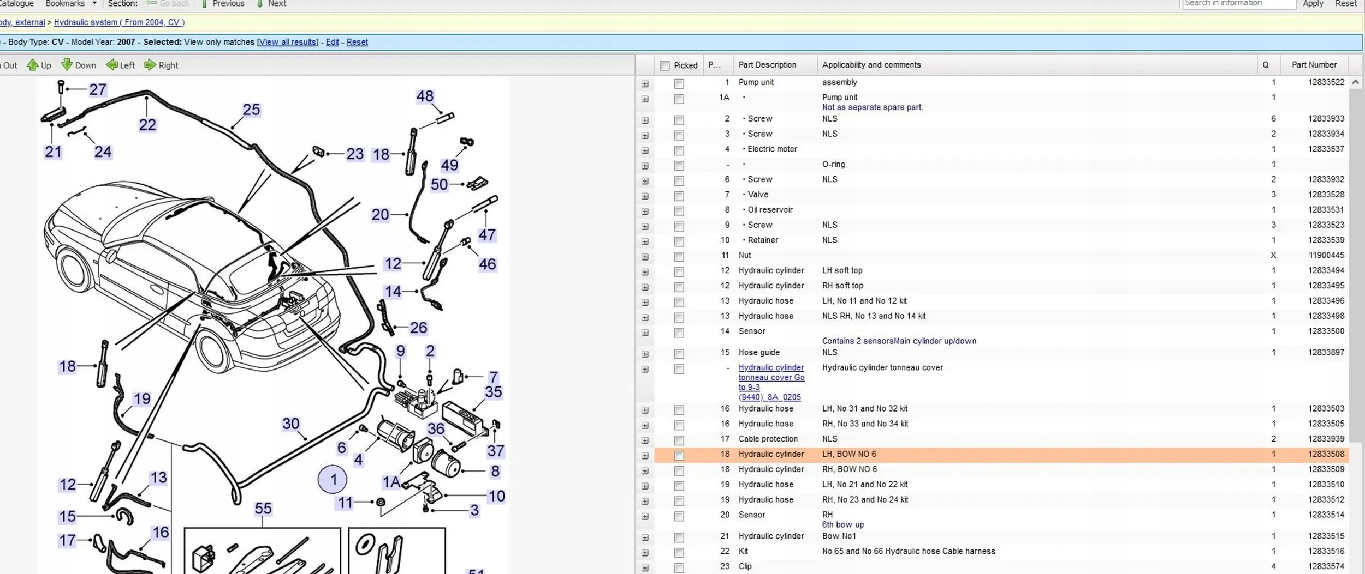
Task: Open Hydraulic system breadcrumb link
Action: tap(119, 22)
